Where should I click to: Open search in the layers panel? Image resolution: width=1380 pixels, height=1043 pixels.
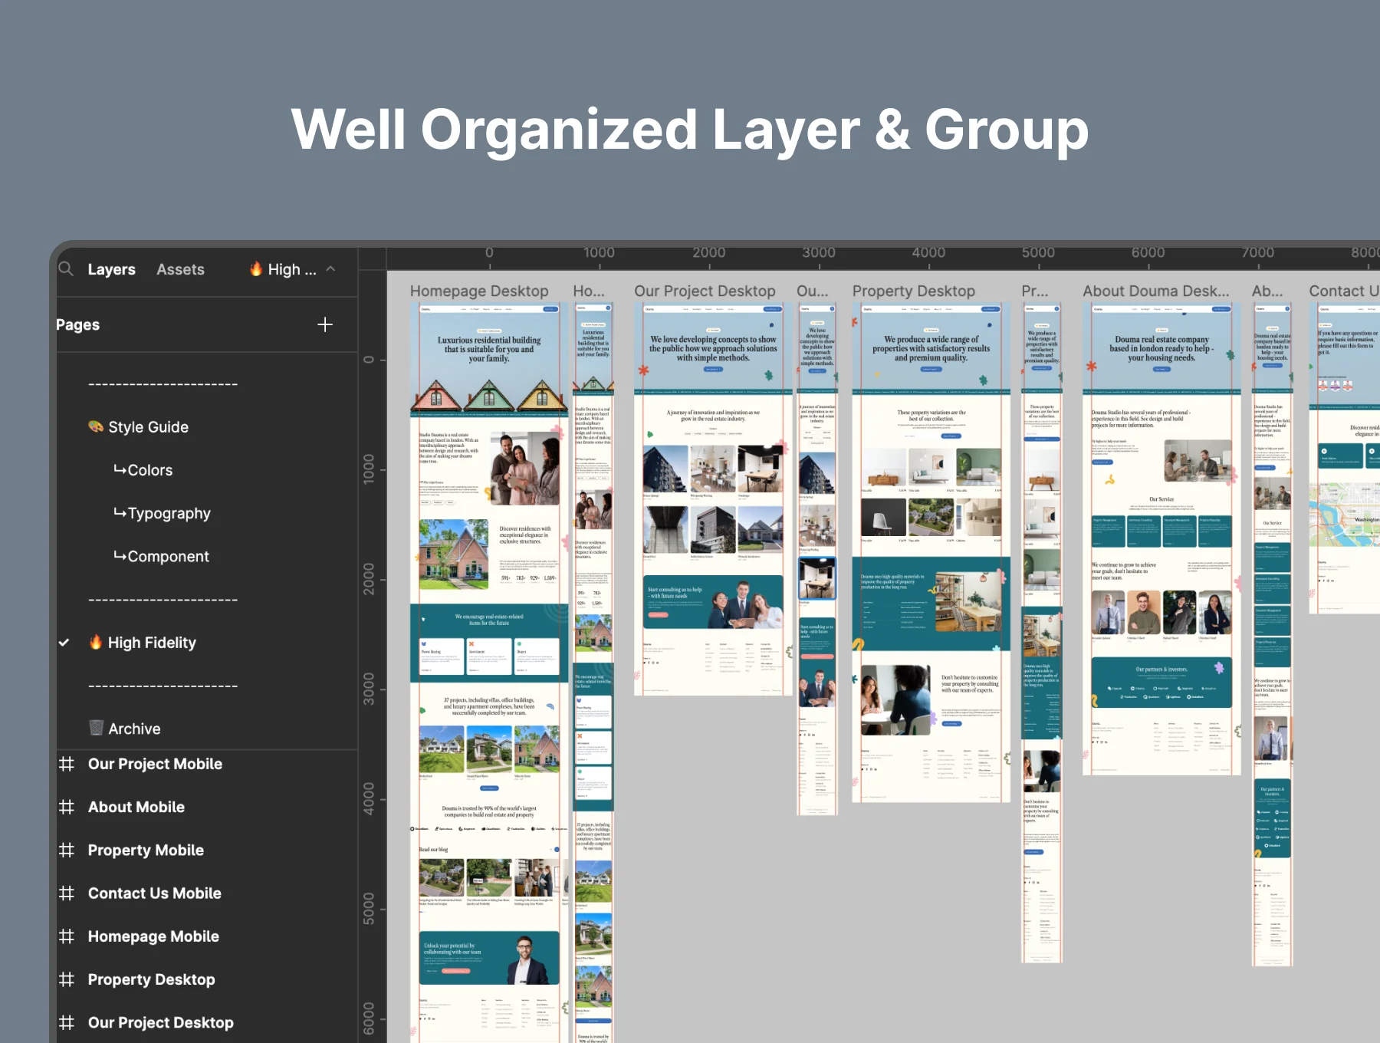click(66, 268)
